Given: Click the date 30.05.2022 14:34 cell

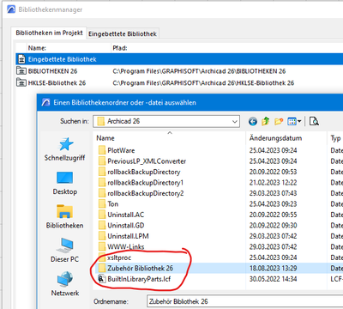Looking at the screenshot, I should point(273,279).
